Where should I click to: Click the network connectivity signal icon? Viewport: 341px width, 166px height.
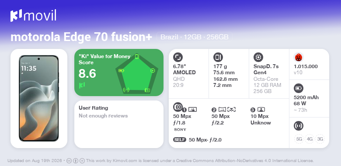coord(298,126)
